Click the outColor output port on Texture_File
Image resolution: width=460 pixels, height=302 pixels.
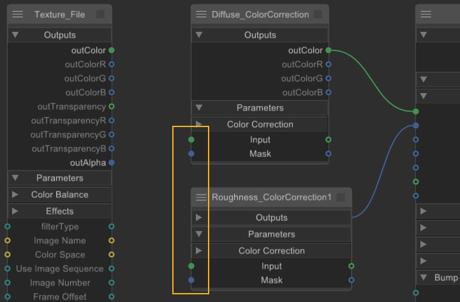(112, 50)
